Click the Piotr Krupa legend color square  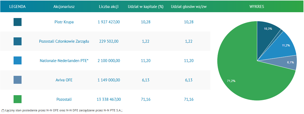(x=18, y=22)
